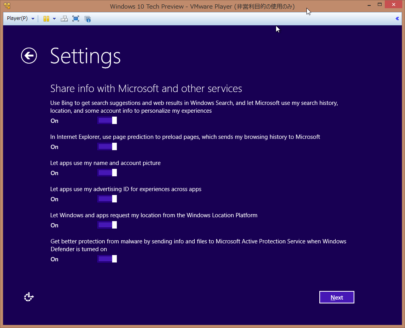
Task: Toggle apps using name and account picture
Action: point(107,172)
